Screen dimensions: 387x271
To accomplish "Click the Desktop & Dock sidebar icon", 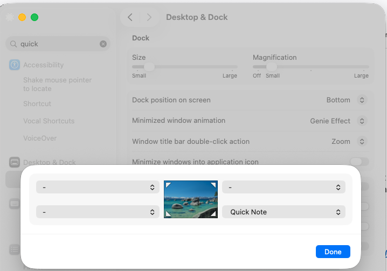I will click(x=15, y=162).
